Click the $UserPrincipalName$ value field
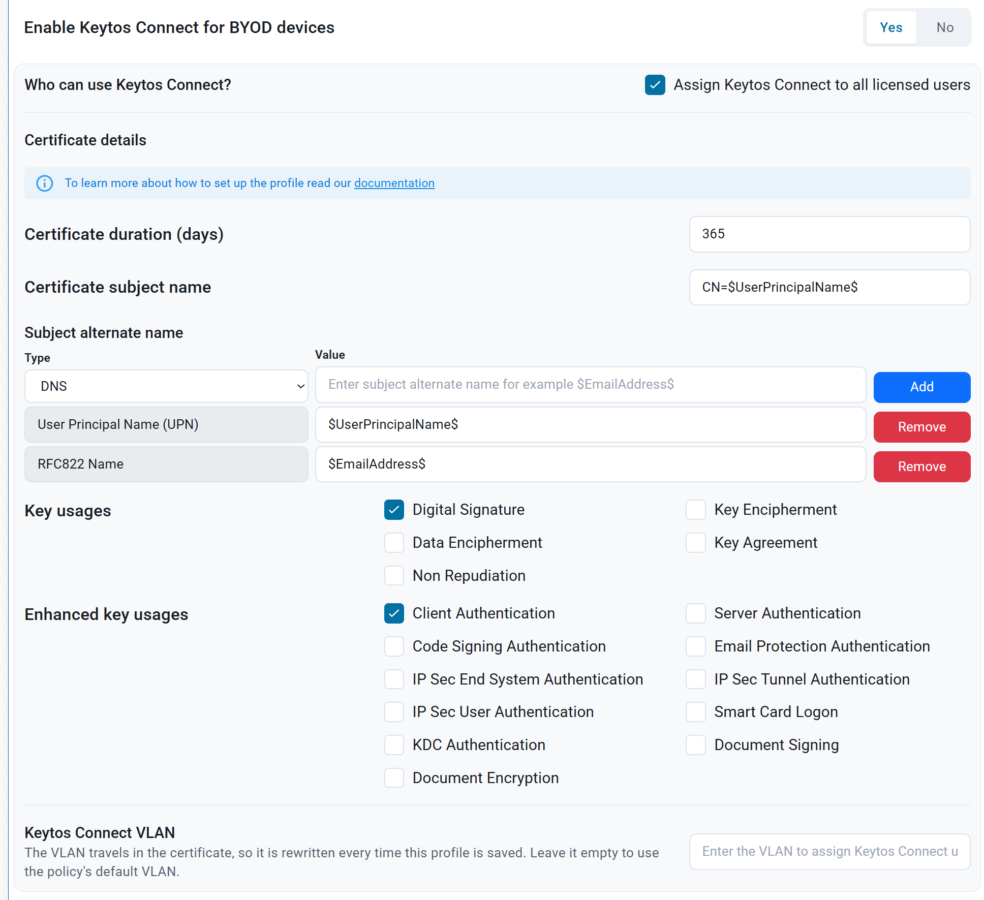Image resolution: width=984 pixels, height=900 pixels. coord(591,424)
